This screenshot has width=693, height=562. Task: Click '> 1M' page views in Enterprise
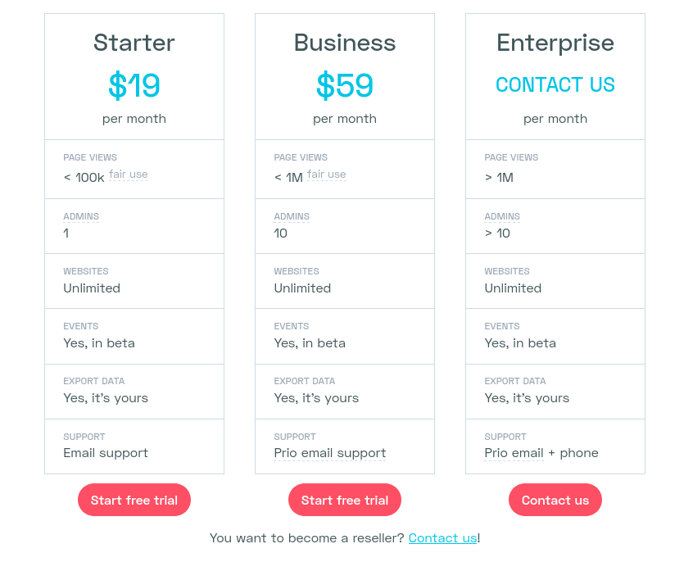tap(499, 178)
